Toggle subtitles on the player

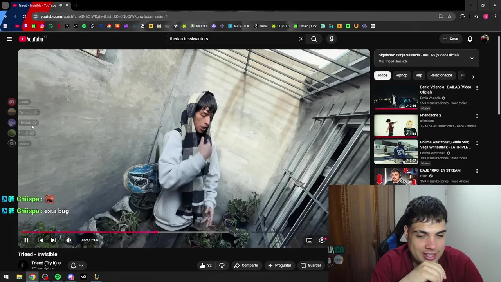coord(309,240)
